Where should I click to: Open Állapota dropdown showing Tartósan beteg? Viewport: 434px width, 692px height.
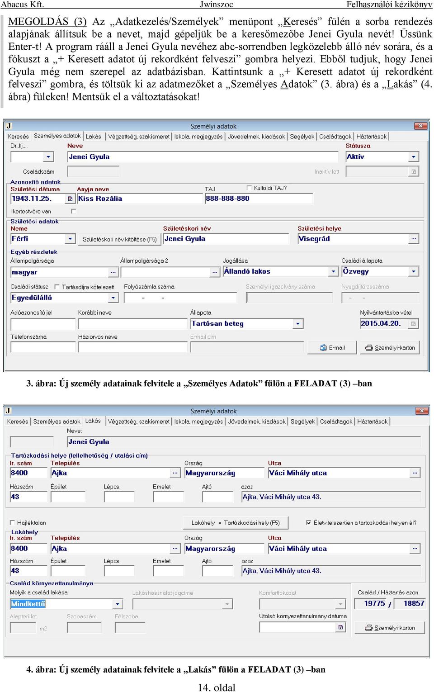(x=297, y=324)
